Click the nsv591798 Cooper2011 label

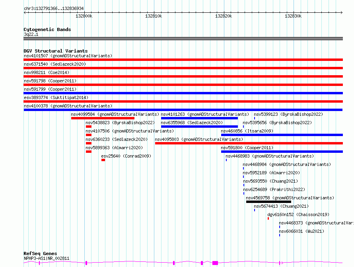pos(50,81)
